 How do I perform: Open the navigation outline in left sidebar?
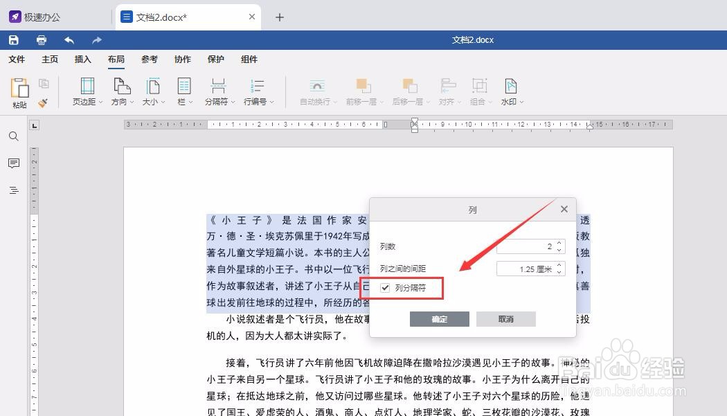(14, 190)
